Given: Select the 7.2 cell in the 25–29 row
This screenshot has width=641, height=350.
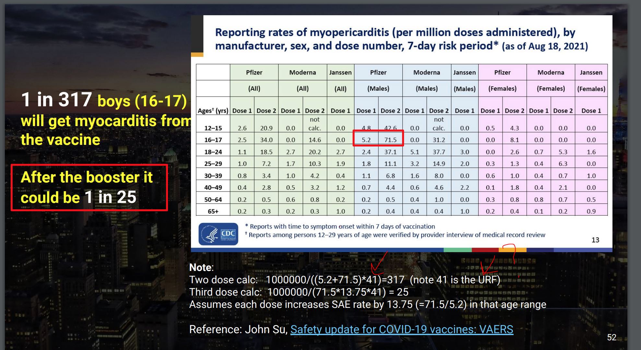Looking at the screenshot, I should [266, 164].
